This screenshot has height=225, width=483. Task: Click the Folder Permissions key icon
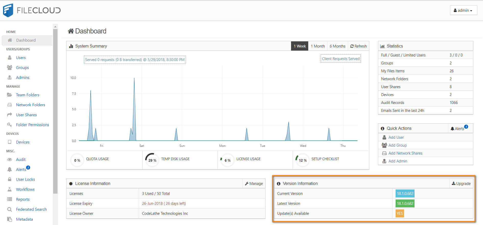[x=9, y=125]
